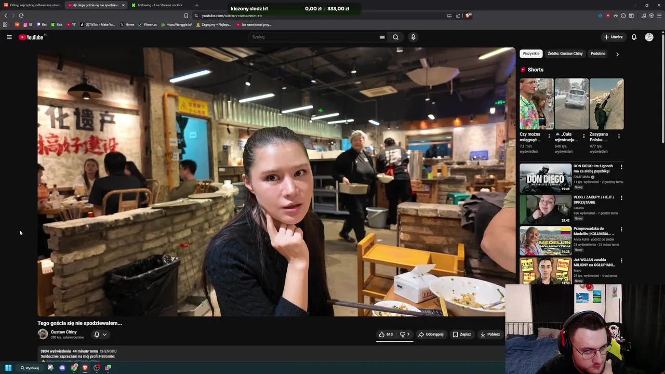Screen dimensions: 665x374
Task: Click the Brave Shields lion icon
Action: click(468, 16)
